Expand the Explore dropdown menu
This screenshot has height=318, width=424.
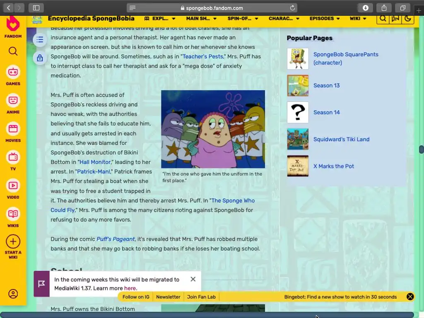tap(160, 18)
